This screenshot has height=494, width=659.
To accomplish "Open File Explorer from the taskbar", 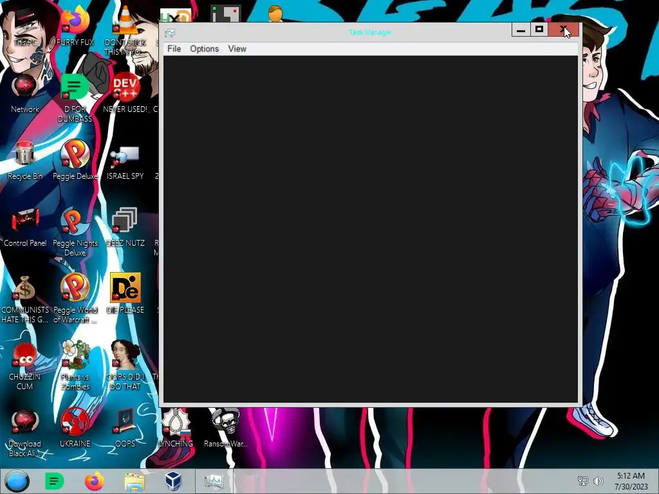I will 135,481.
